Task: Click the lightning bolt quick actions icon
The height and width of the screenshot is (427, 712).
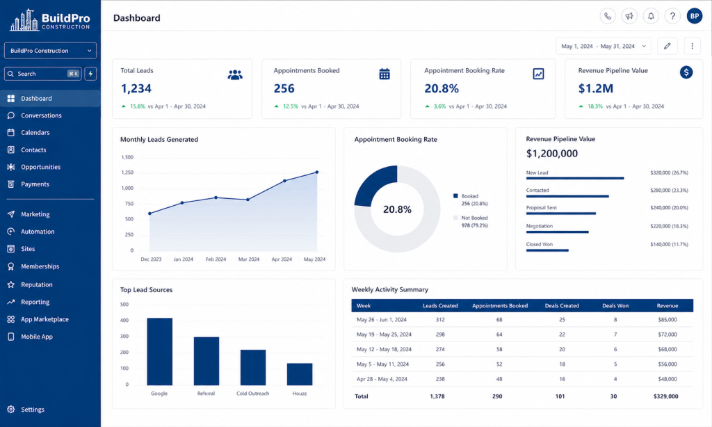Action: 90,74
